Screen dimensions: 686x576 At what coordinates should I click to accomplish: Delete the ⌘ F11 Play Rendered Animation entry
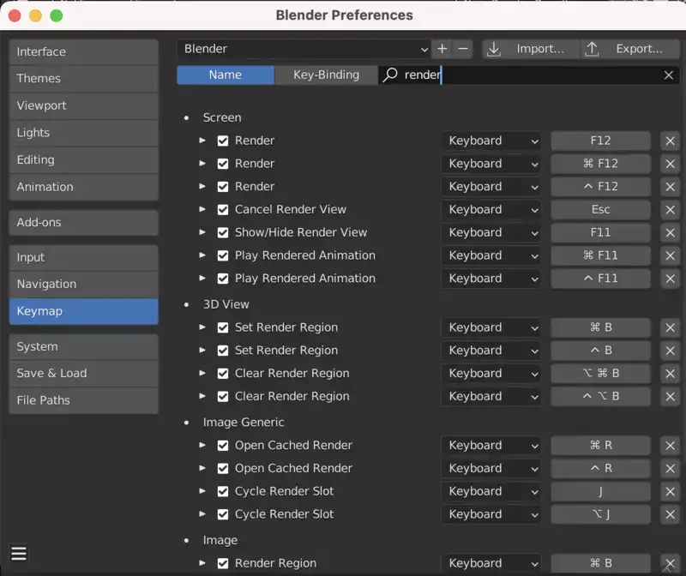670,255
